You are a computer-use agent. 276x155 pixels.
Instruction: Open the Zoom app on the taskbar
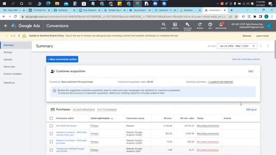155,3
